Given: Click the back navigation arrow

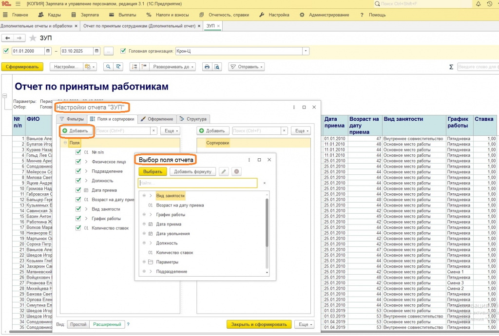Looking at the screenshot, I should [8, 38].
